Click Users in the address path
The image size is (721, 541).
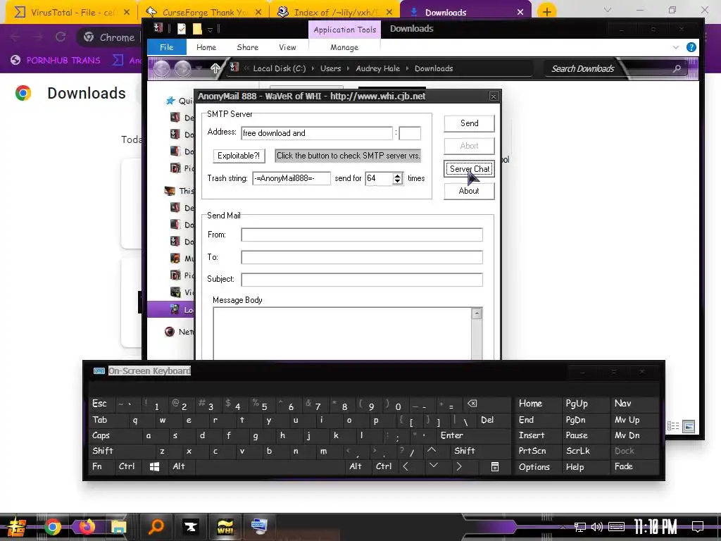click(x=331, y=68)
